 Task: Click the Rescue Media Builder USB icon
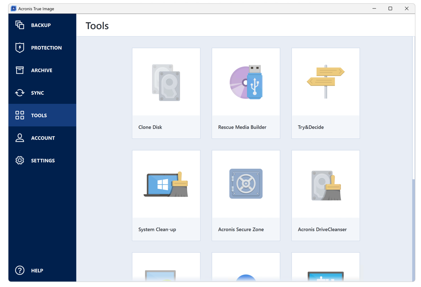(x=246, y=82)
